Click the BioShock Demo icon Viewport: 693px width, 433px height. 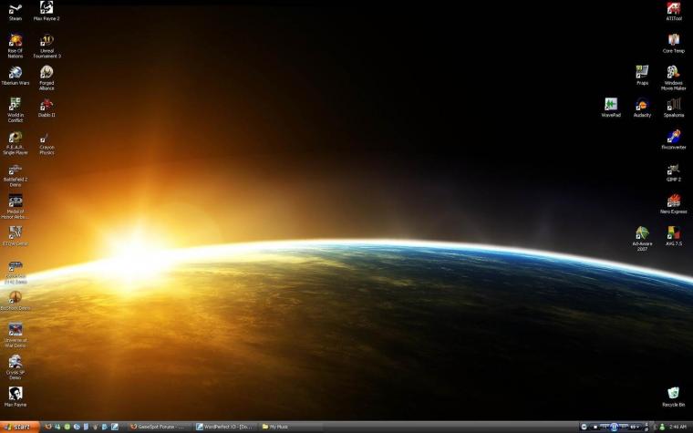click(15, 301)
